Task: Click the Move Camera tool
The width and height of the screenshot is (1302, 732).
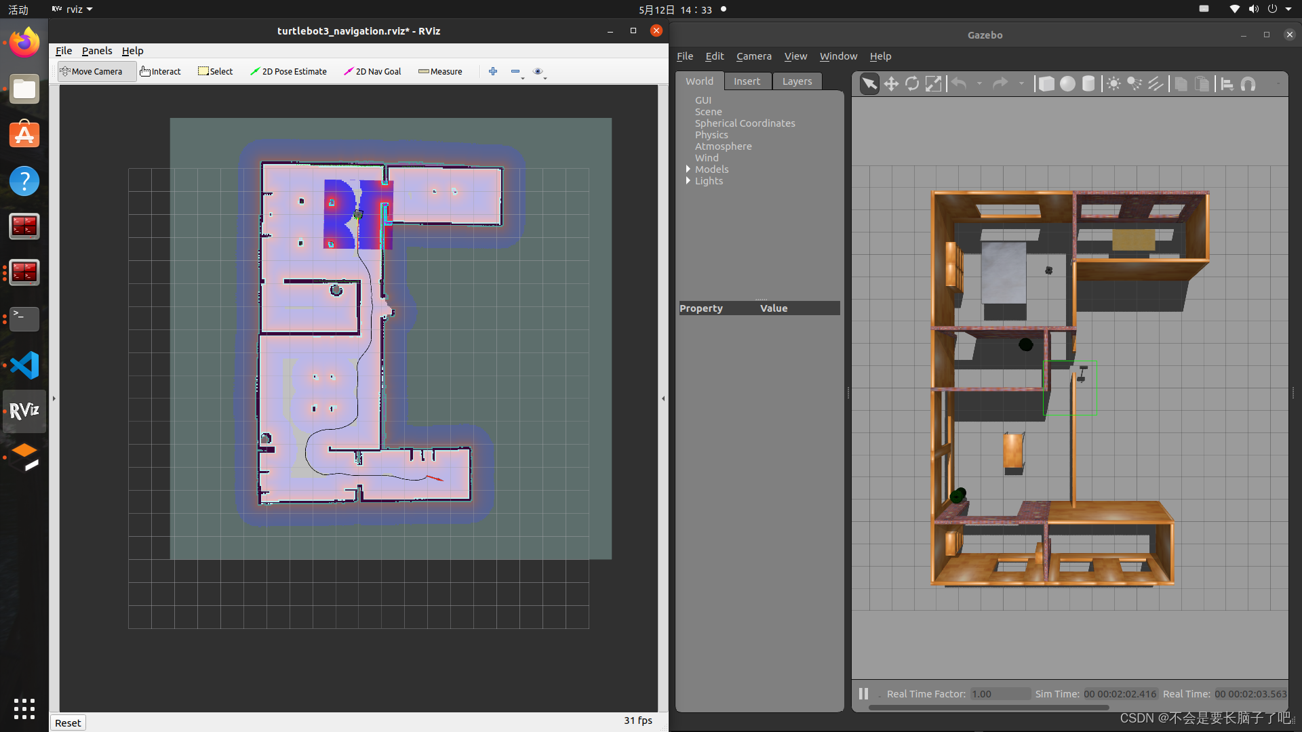Action: (92, 70)
